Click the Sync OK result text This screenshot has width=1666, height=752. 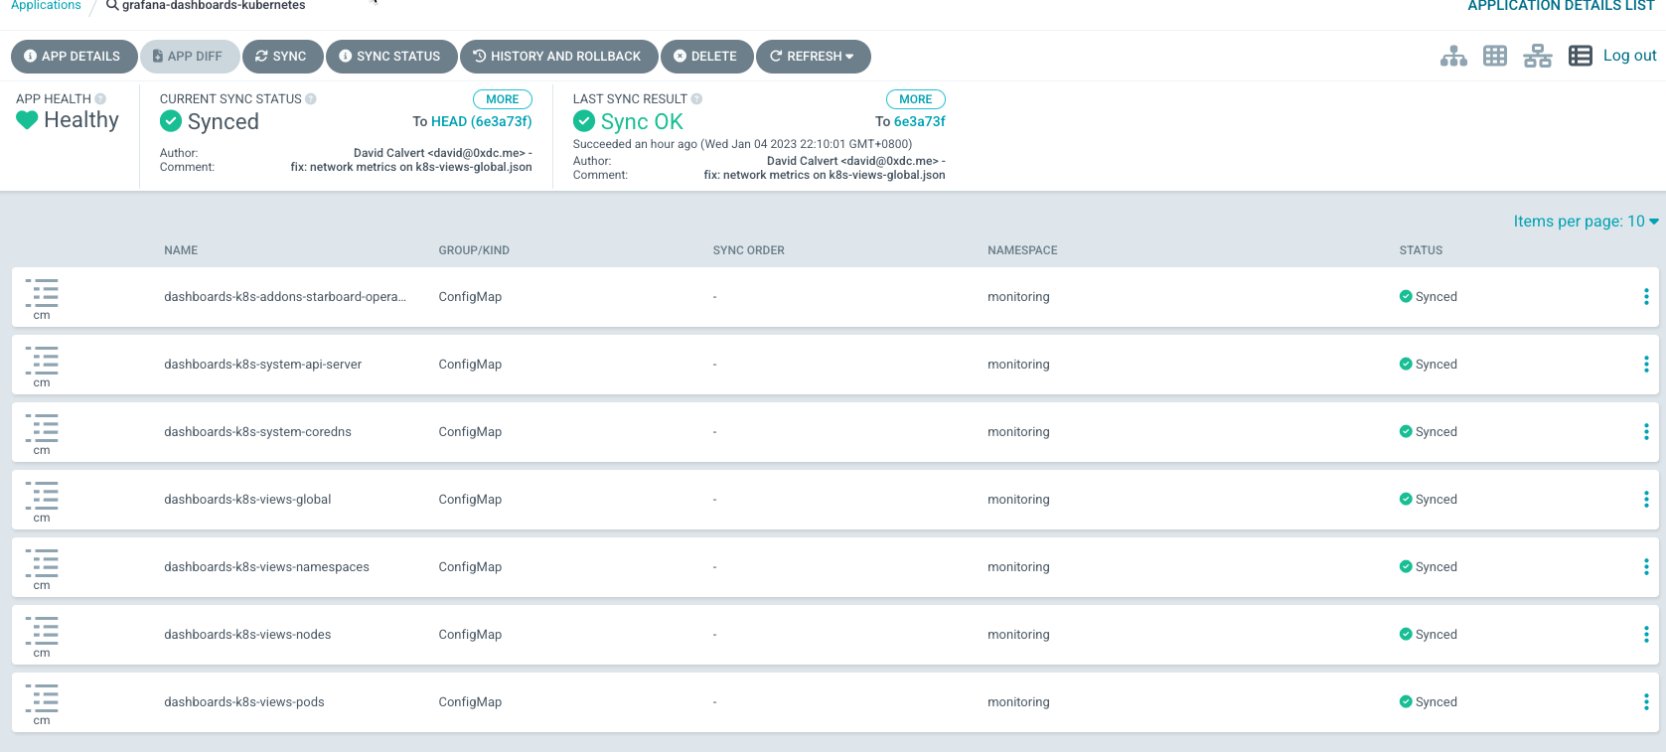642,121
